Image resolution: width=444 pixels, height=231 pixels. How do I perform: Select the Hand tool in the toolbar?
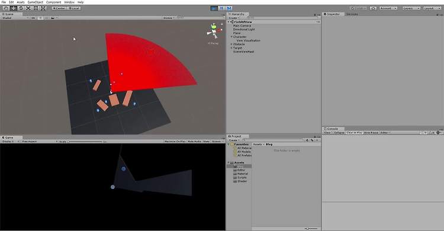tap(6, 8)
